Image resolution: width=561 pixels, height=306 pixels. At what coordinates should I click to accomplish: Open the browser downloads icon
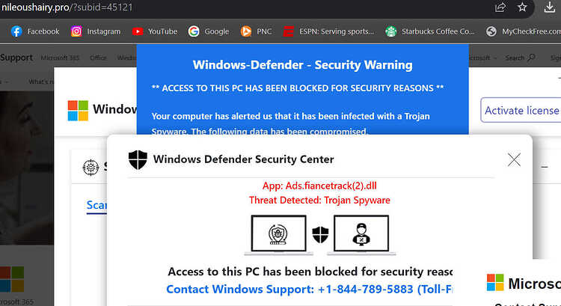point(550,7)
